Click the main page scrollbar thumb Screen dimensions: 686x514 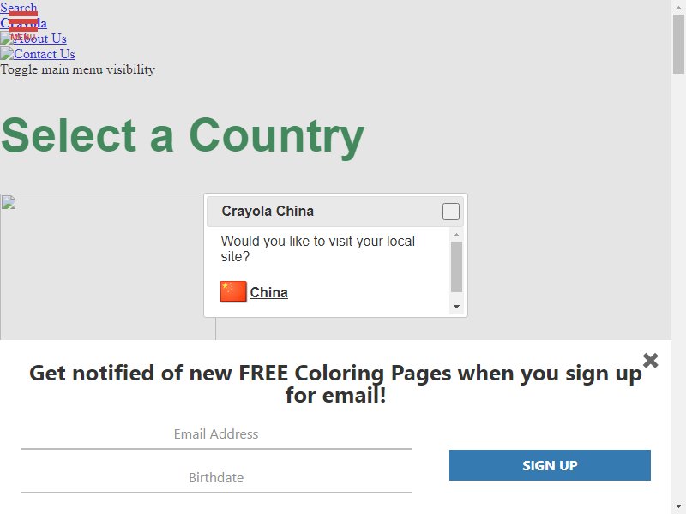coord(678,44)
